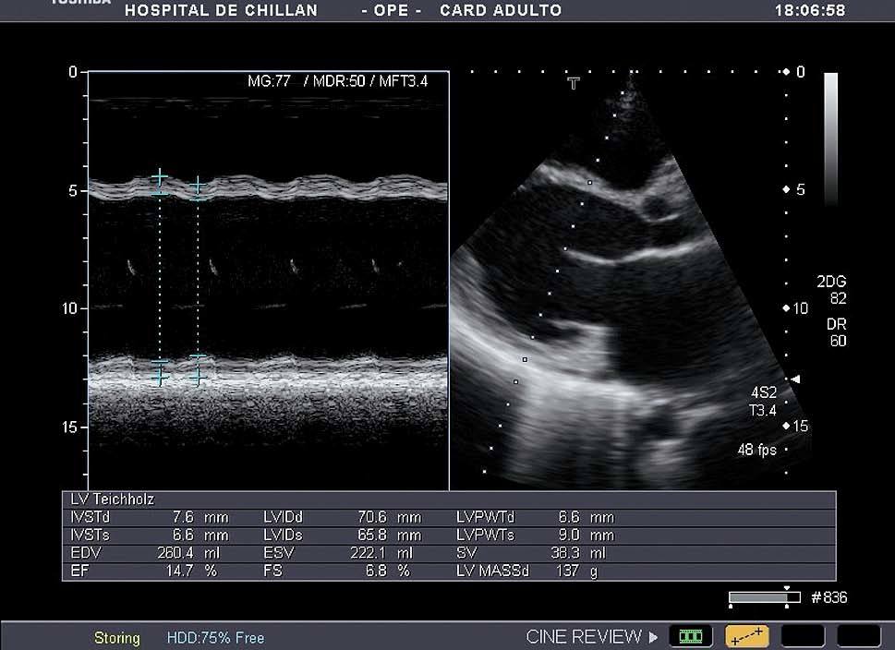895x650 pixels.
Task: Click the frame number #836
Action: 828,598
